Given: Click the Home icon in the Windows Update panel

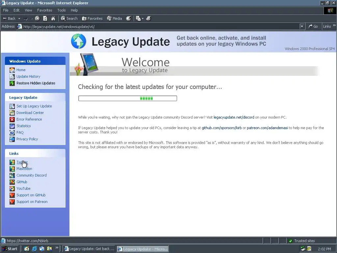Looking at the screenshot, I should click(12, 70).
